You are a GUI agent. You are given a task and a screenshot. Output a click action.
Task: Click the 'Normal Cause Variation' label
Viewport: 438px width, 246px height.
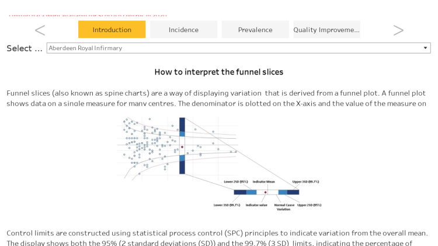coord(284,207)
